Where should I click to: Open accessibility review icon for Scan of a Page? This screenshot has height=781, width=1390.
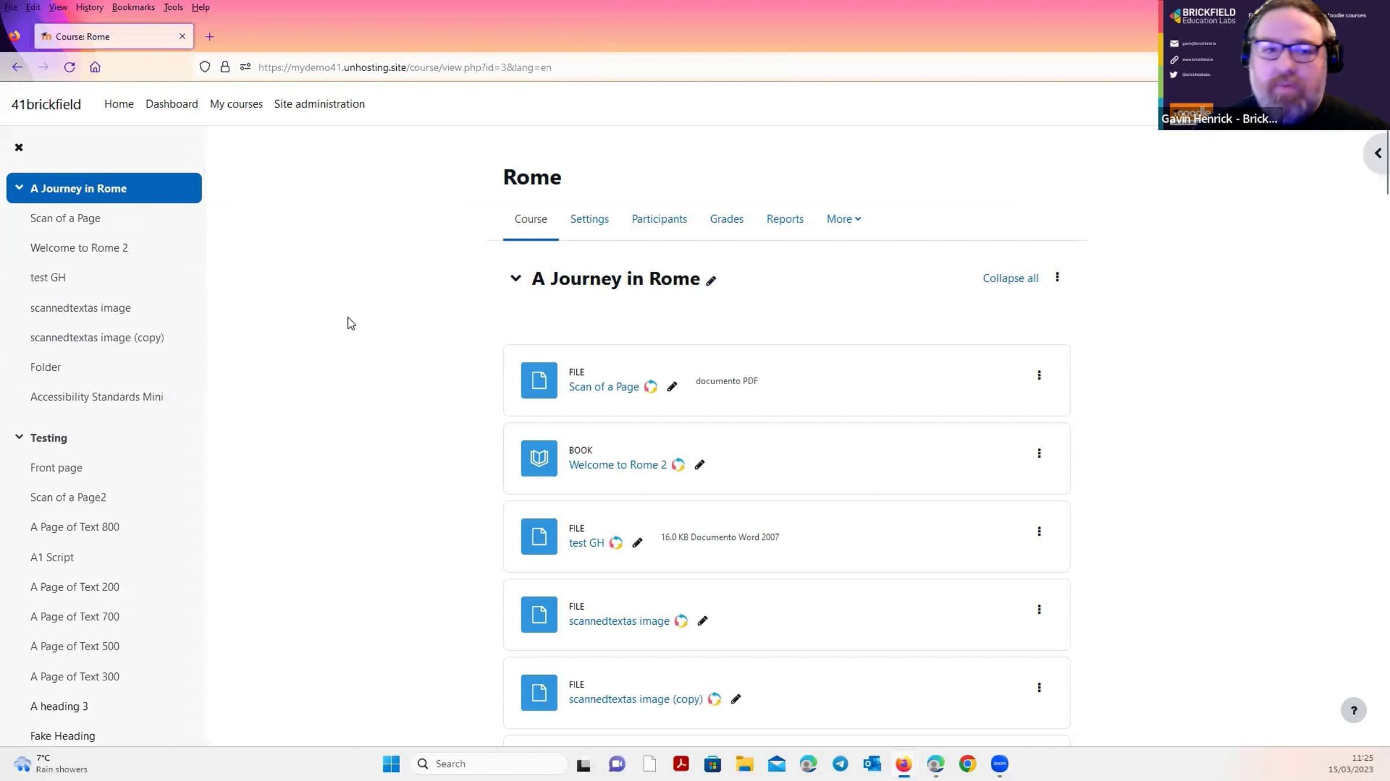pos(651,387)
